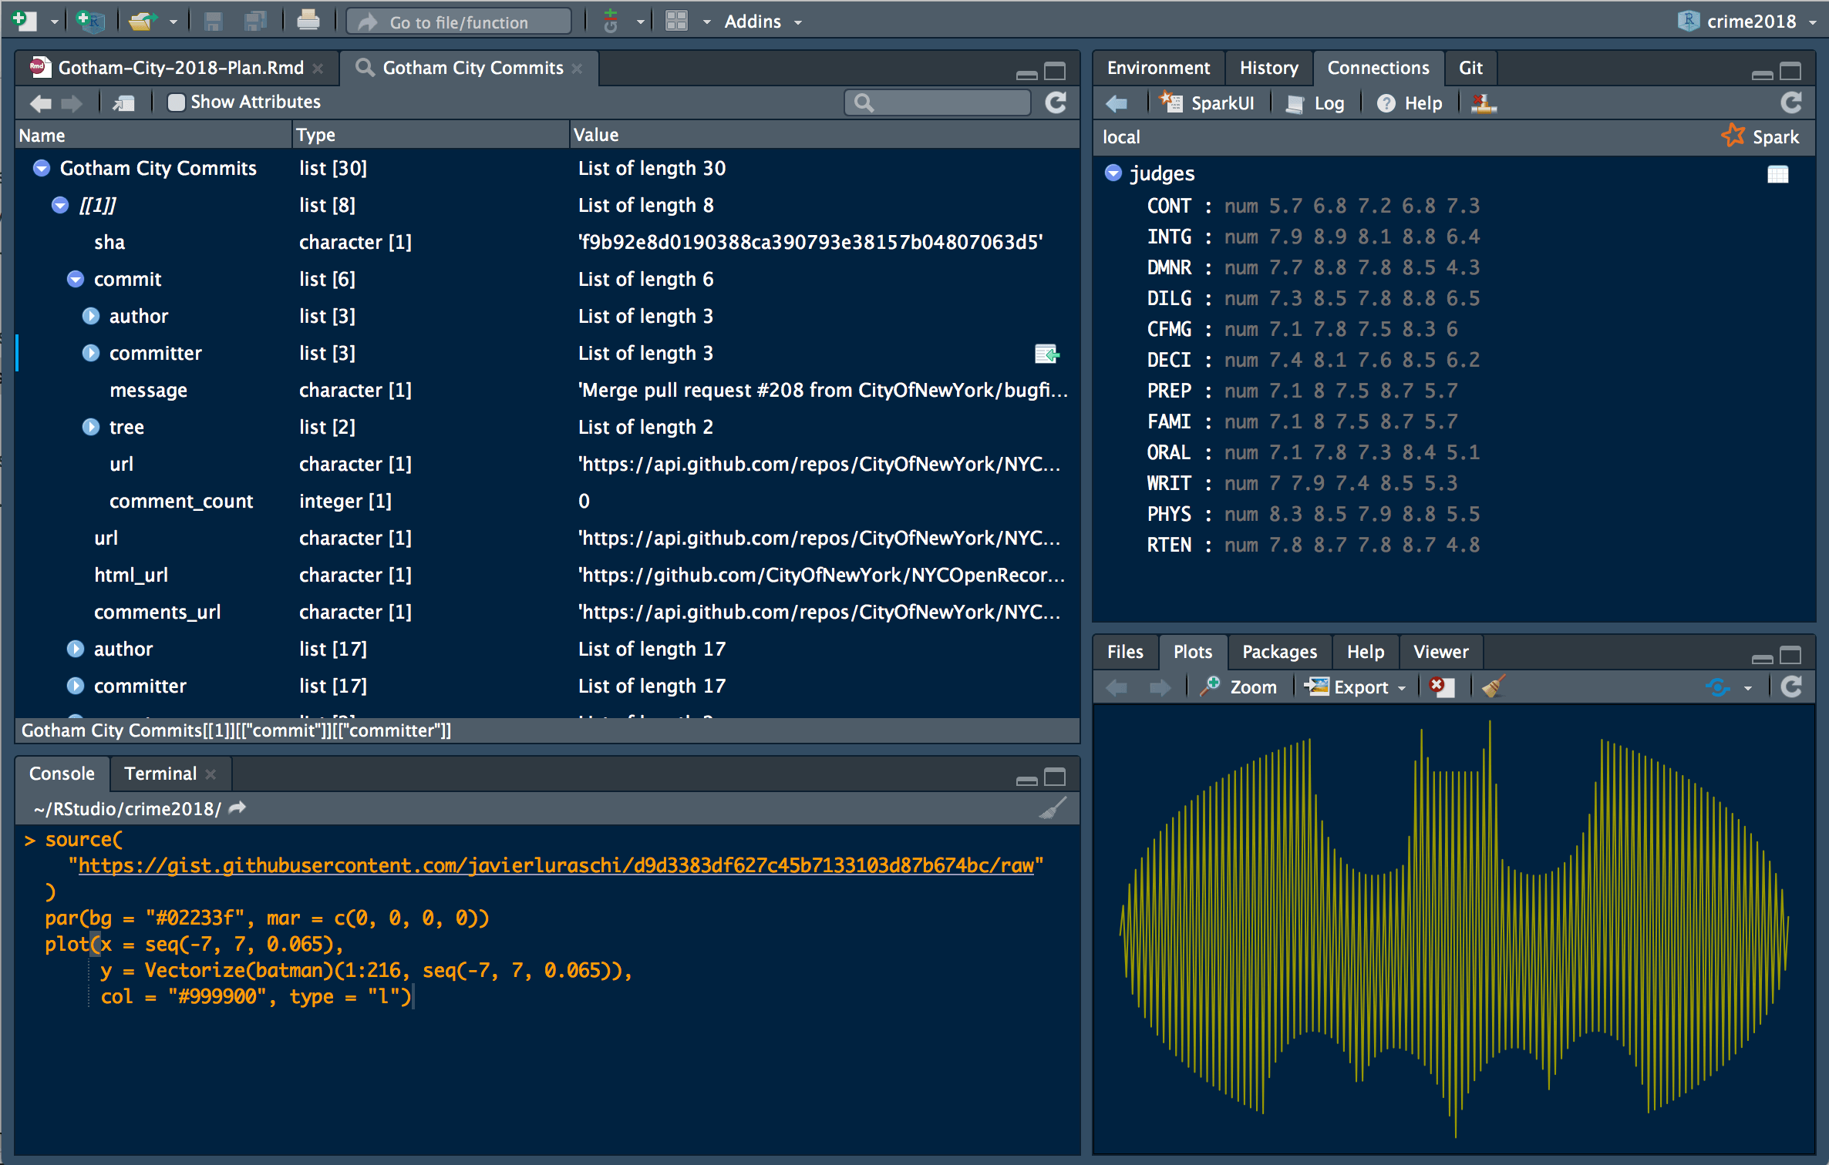Click the send-to-console icon on the committer row
The width and height of the screenshot is (1829, 1165).
click(x=1046, y=354)
